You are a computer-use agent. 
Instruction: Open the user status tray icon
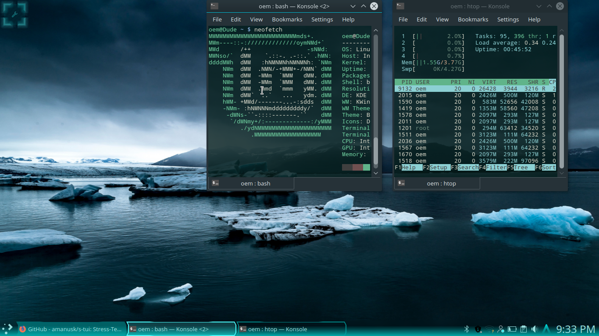point(501,329)
